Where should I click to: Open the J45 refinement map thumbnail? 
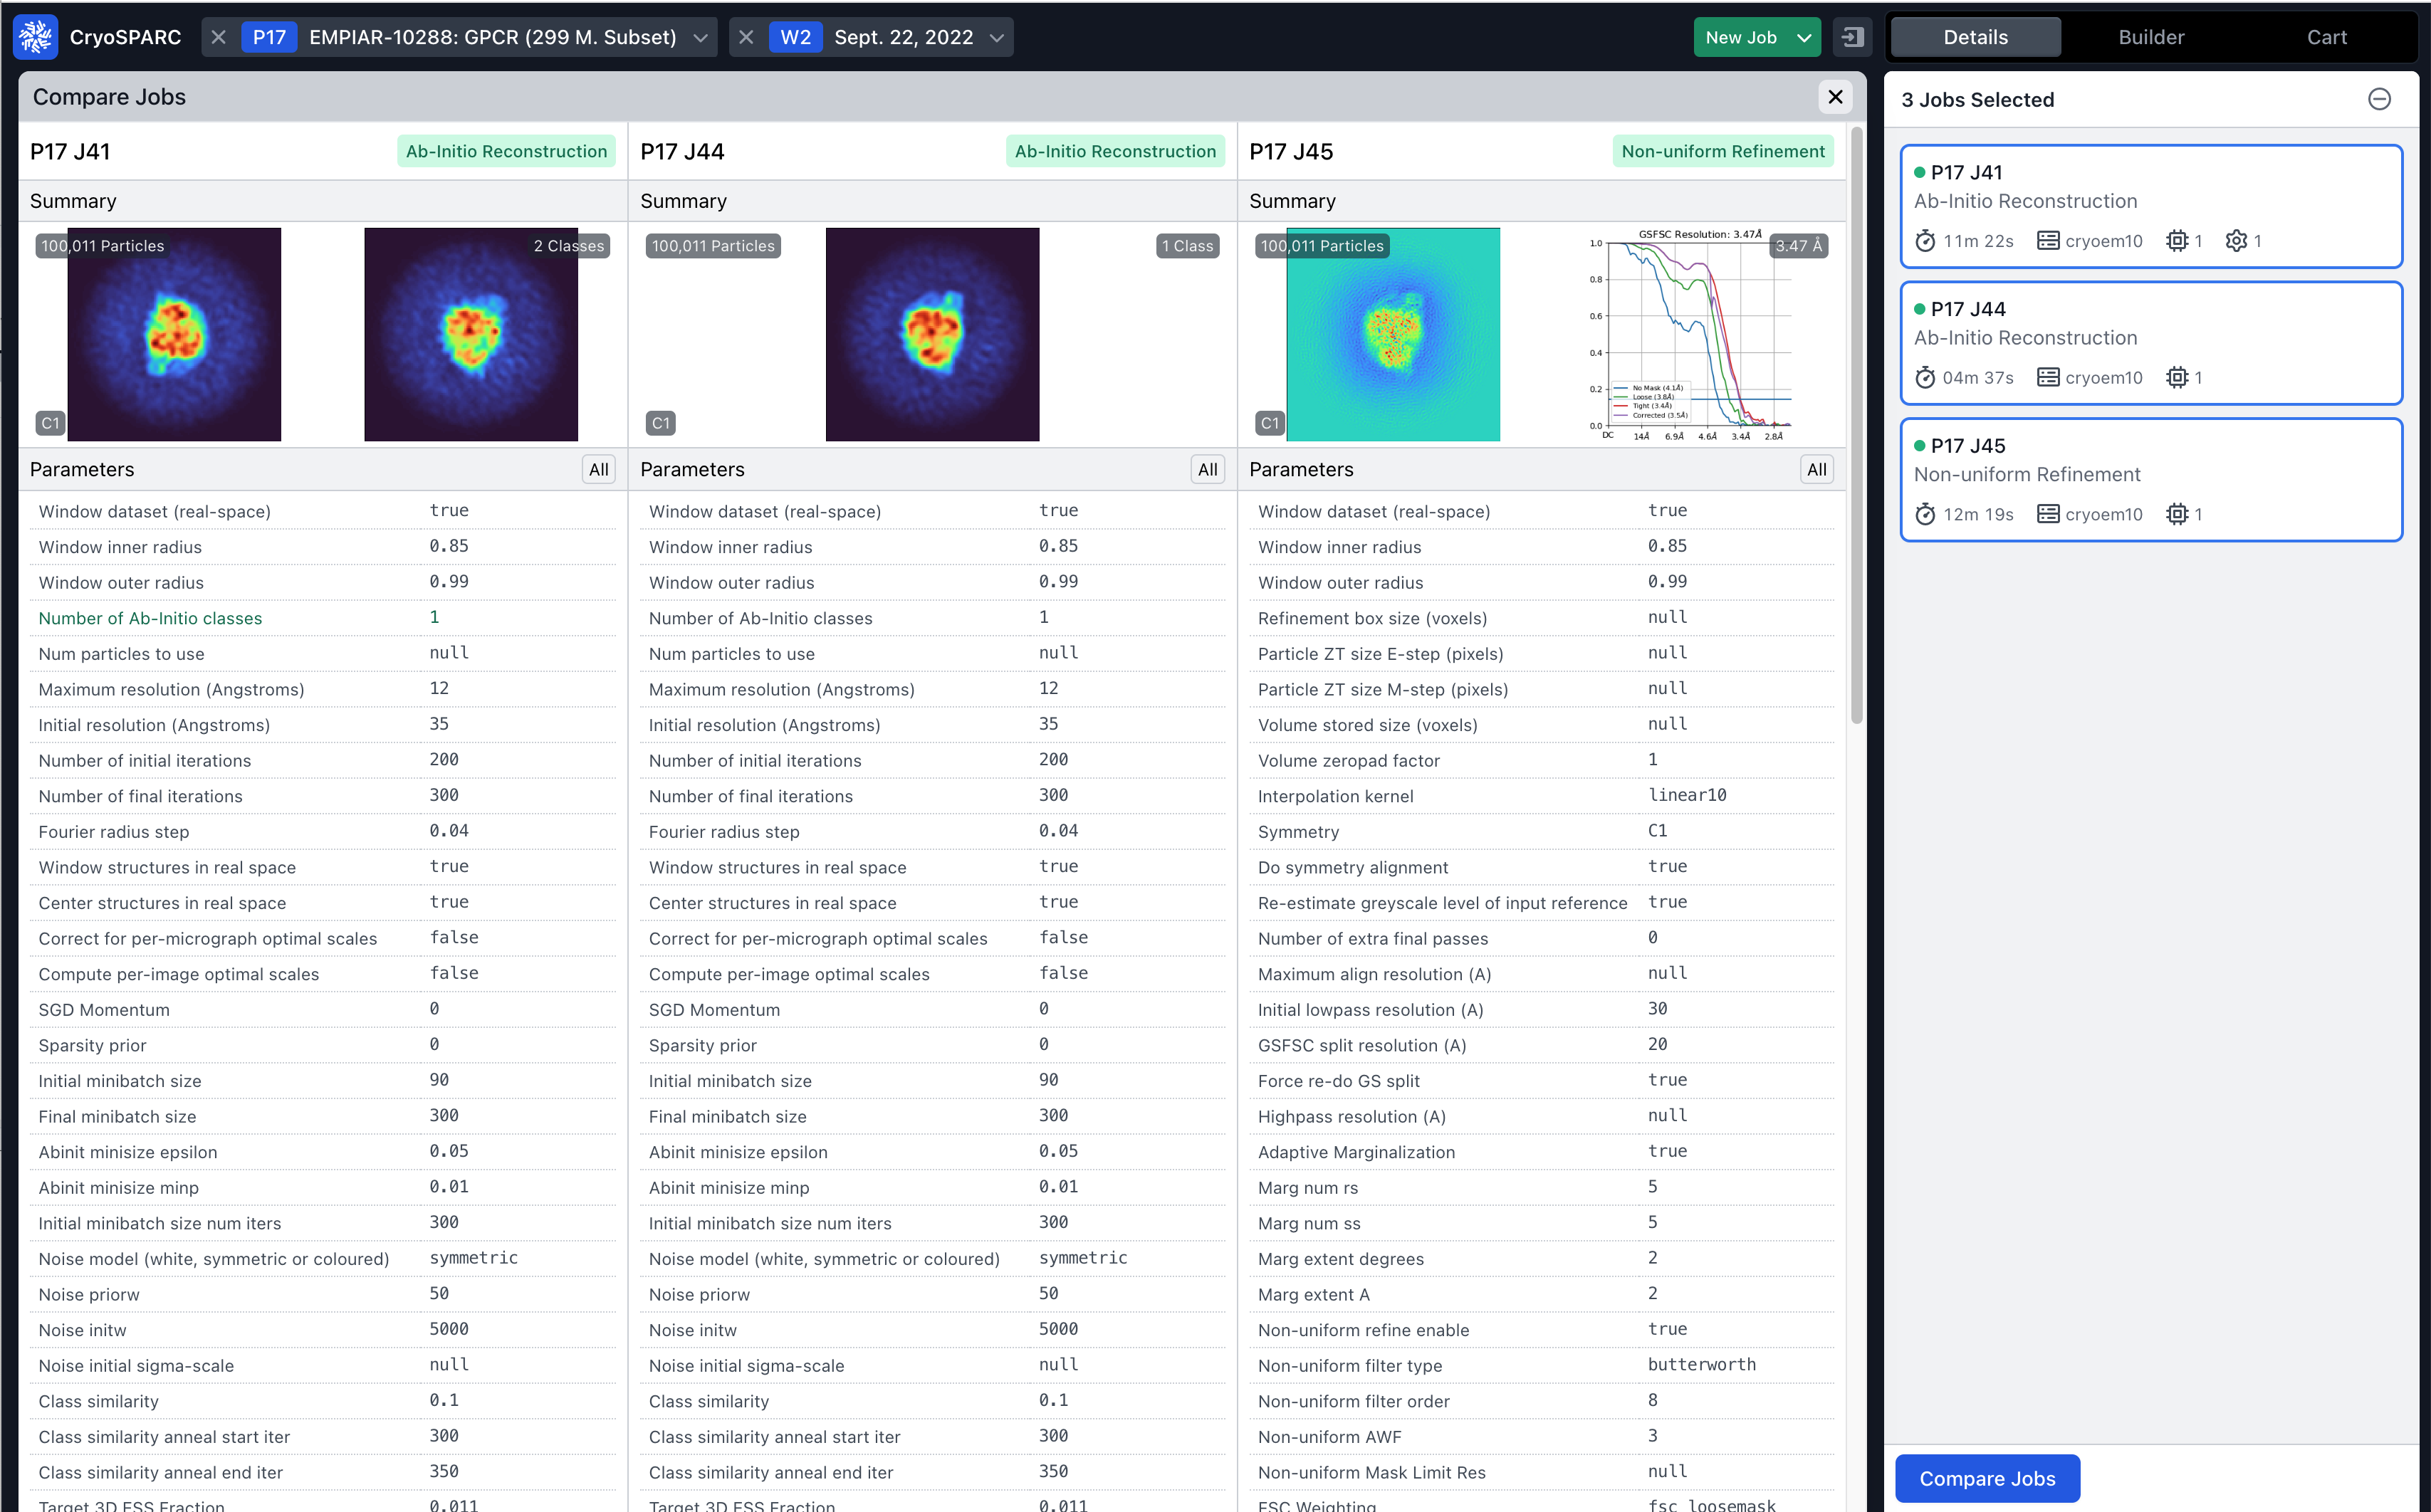click(1393, 335)
